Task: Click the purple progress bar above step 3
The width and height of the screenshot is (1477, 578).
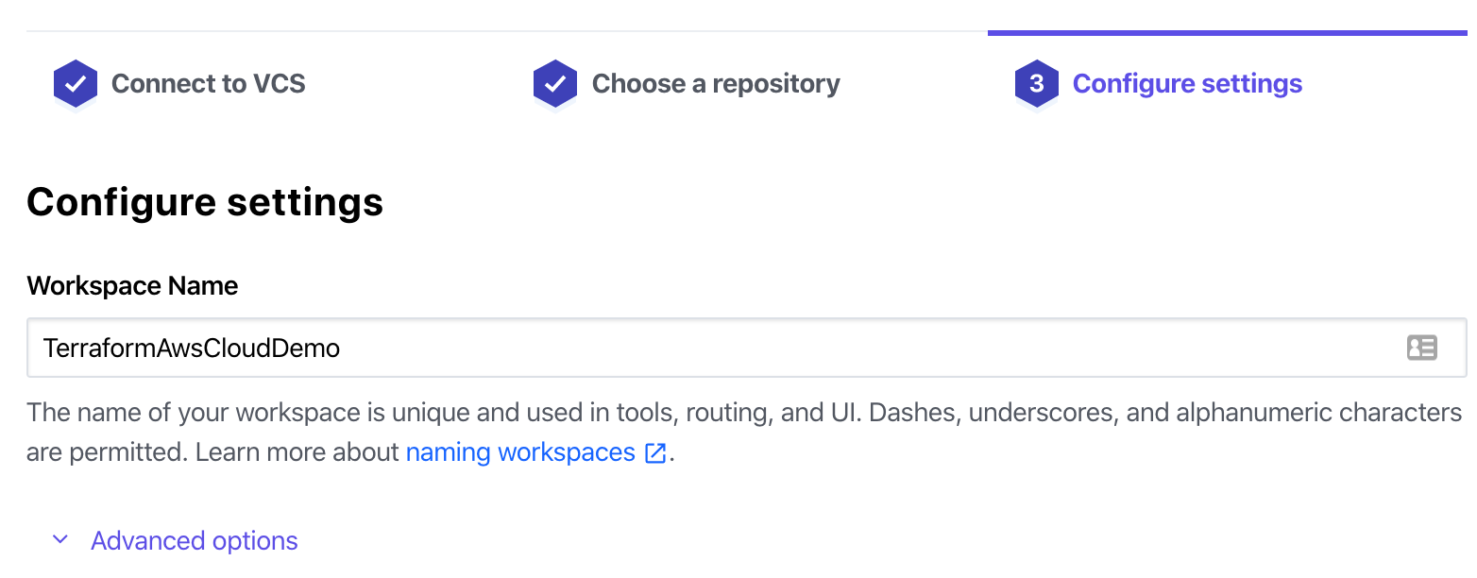Action: pos(1227,33)
